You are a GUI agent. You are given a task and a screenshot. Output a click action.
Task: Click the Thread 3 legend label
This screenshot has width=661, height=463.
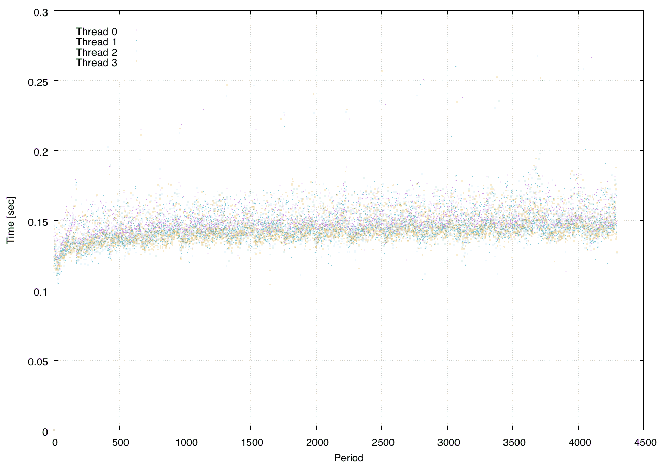(x=97, y=63)
